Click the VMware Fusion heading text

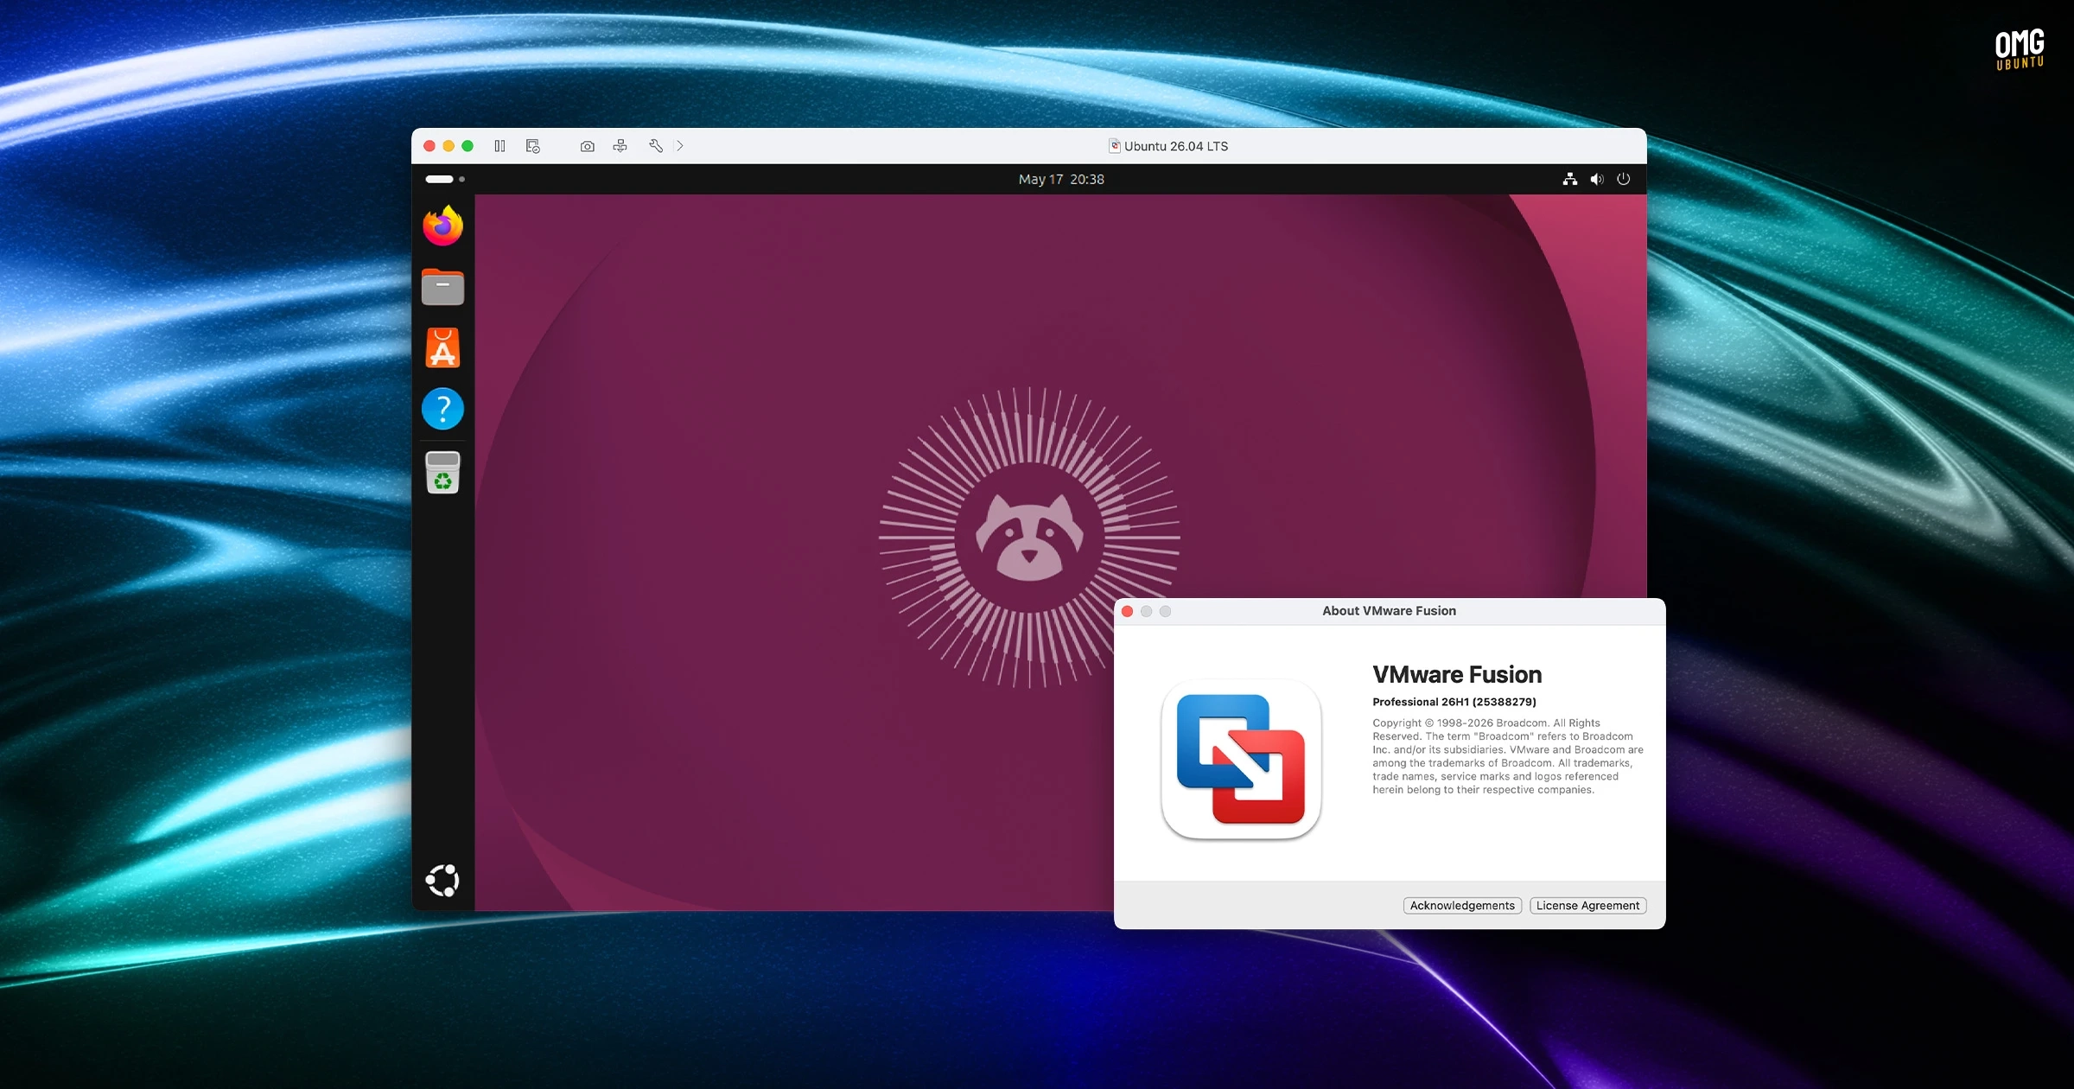tap(1457, 674)
